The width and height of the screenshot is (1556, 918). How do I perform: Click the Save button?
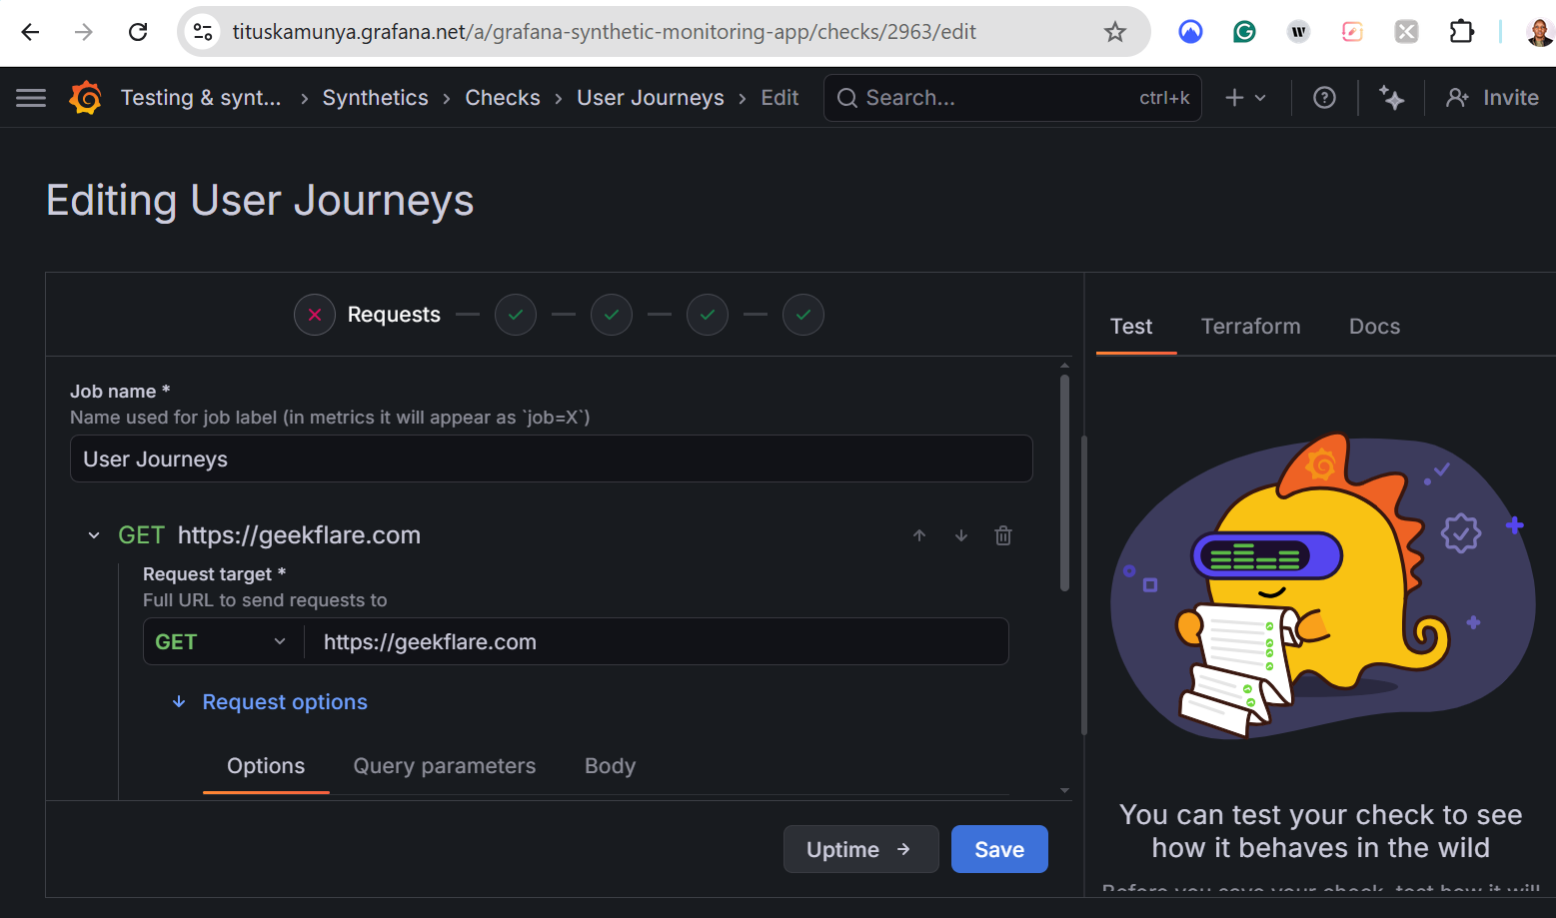[x=998, y=850]
